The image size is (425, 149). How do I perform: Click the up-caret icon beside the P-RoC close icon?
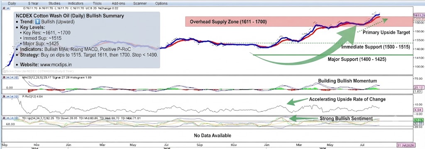[8, 96]
